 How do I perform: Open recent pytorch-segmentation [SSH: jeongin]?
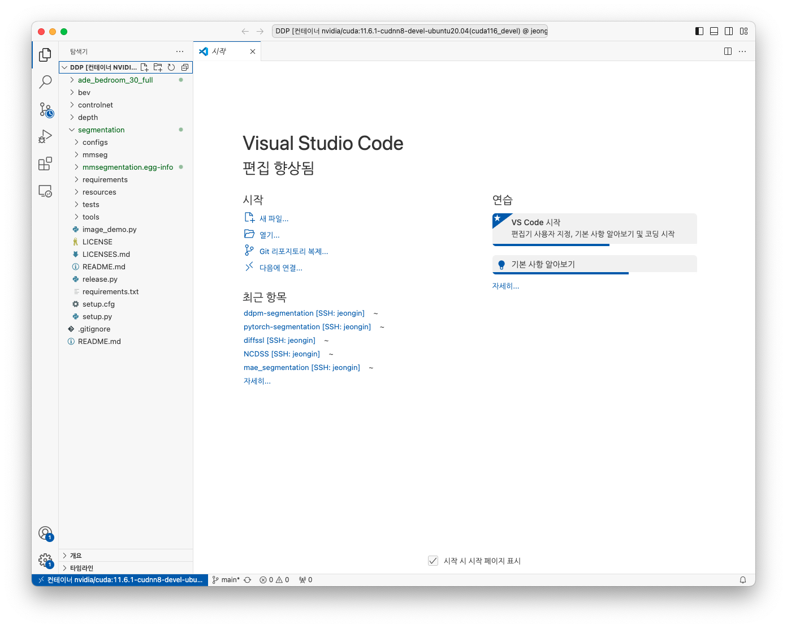(x=307, y=326)
